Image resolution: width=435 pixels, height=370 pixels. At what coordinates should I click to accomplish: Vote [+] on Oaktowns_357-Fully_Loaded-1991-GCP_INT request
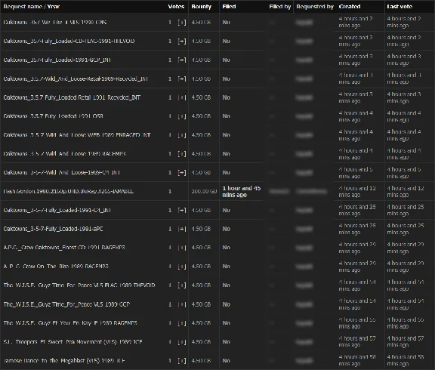182,60
